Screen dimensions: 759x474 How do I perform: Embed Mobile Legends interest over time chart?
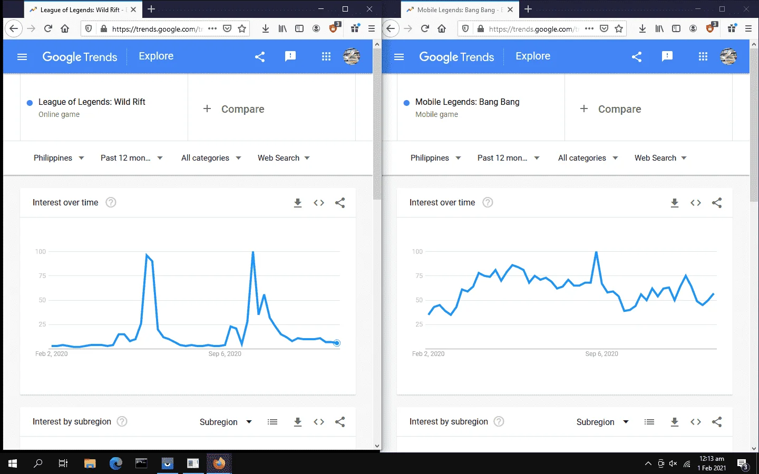pos(696,203)
